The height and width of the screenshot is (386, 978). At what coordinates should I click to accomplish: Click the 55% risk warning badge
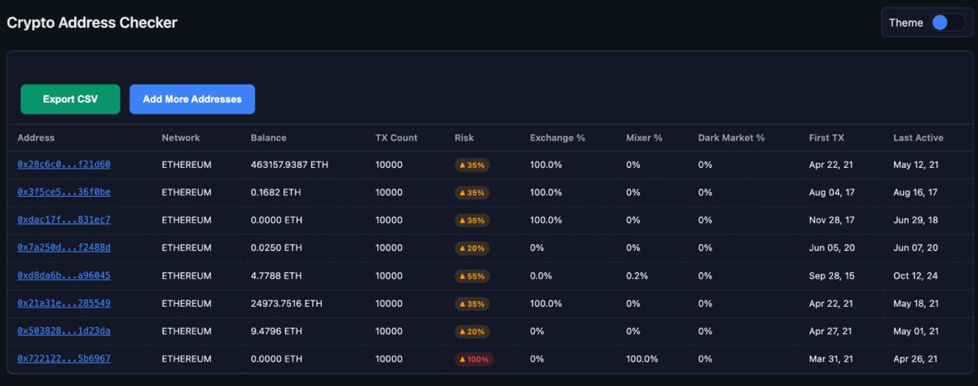[472, 275]
